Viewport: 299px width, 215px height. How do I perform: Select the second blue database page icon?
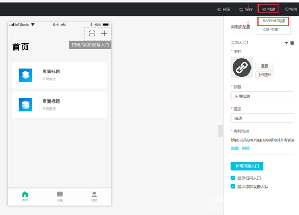click(x=25, y=105)
